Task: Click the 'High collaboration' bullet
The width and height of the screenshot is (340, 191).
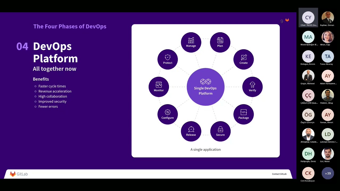Action: [53, 96]
